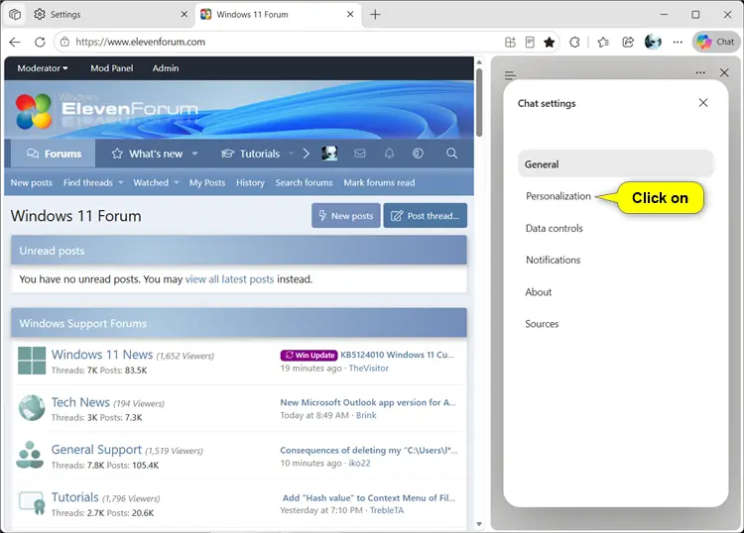
Task: Enter immersive reader from address bar
Action: (530, 43)
